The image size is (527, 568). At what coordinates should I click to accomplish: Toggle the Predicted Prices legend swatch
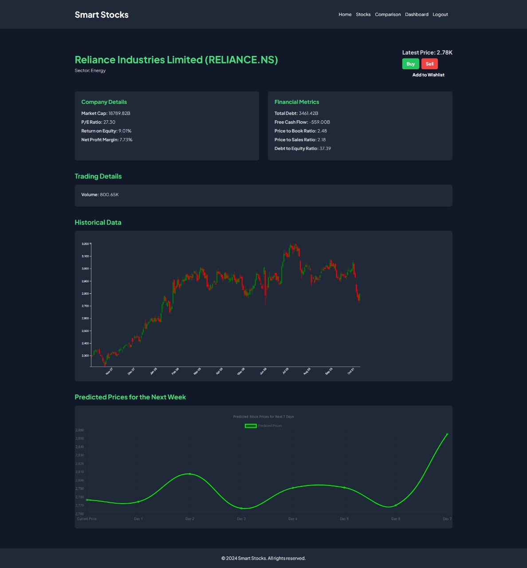point(251,426)
